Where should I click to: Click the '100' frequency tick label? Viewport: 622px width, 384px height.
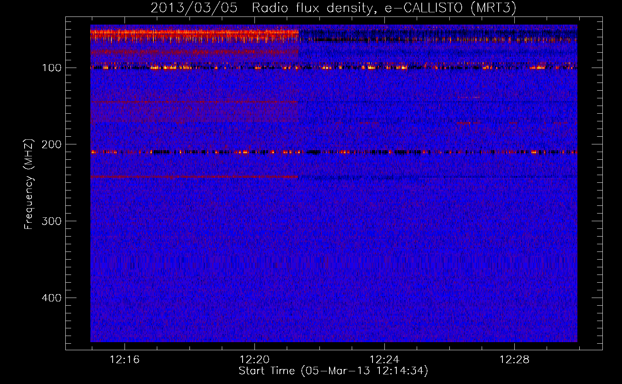click(52, 68)
